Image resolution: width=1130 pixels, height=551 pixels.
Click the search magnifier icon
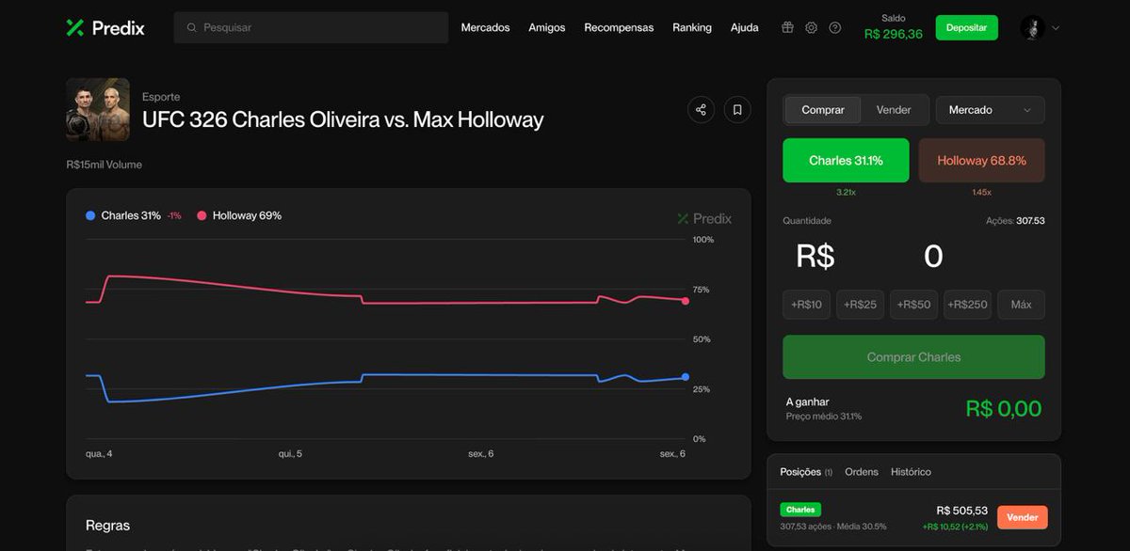click(x=192, y=27)
